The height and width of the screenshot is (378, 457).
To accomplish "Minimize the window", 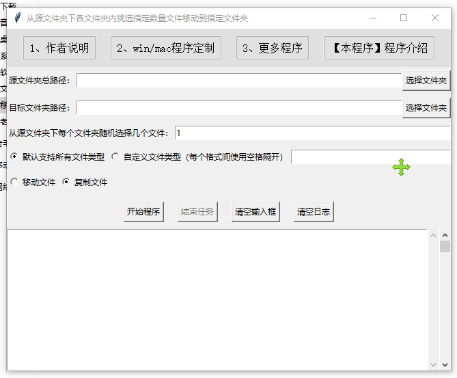I will tap(373, 18).
